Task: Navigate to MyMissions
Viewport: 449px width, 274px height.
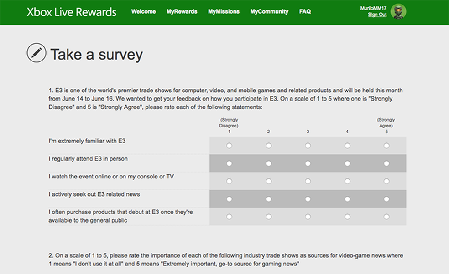Action: click(x=223, y=11)
